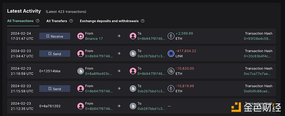Viewport: 285px width, 116px height.
Task: Open help icon next to All Transactions
Action: [38, 21]
